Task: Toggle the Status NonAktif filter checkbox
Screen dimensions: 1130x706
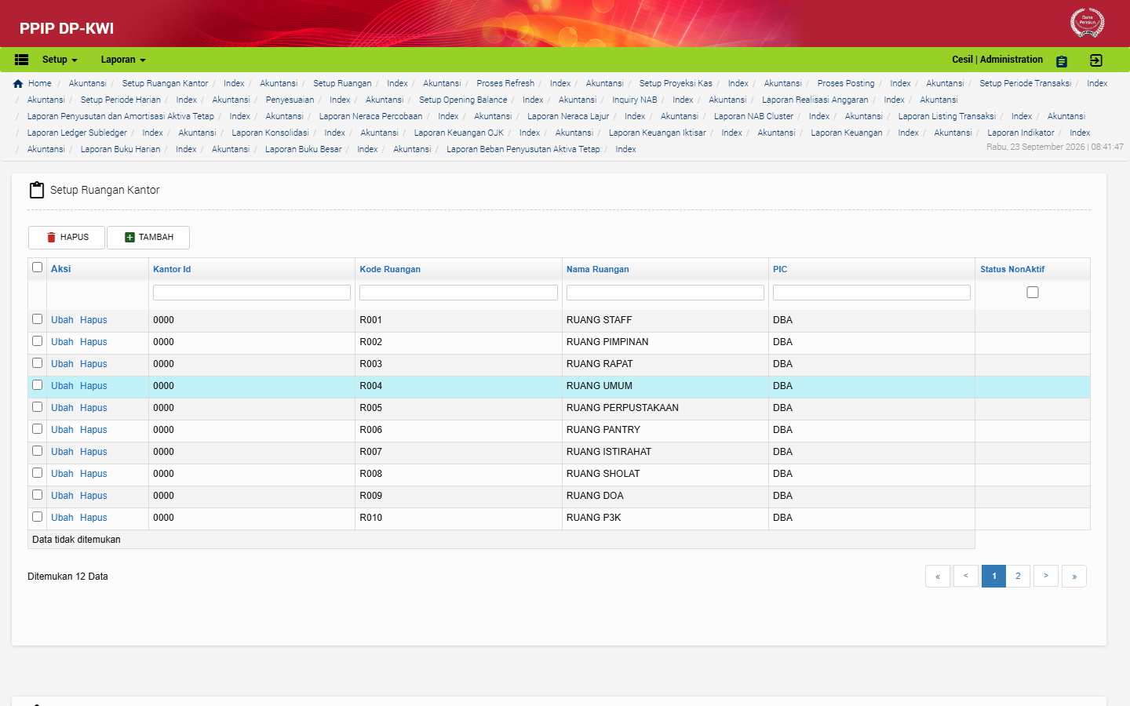Action: pos(1033,292)
